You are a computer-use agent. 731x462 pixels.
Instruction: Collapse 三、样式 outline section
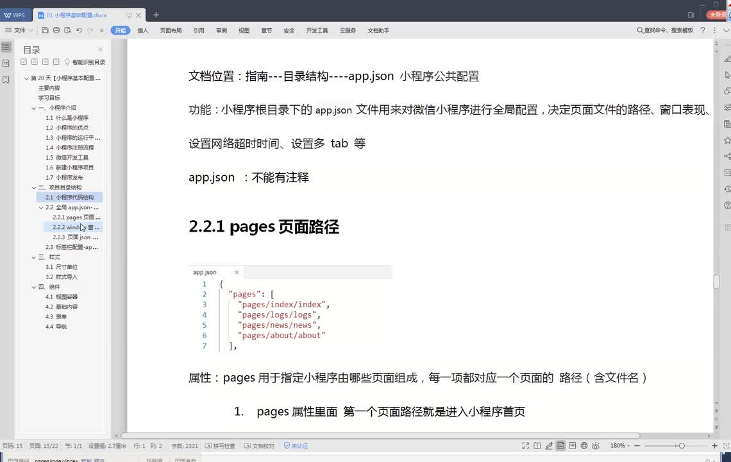point(33,257)
